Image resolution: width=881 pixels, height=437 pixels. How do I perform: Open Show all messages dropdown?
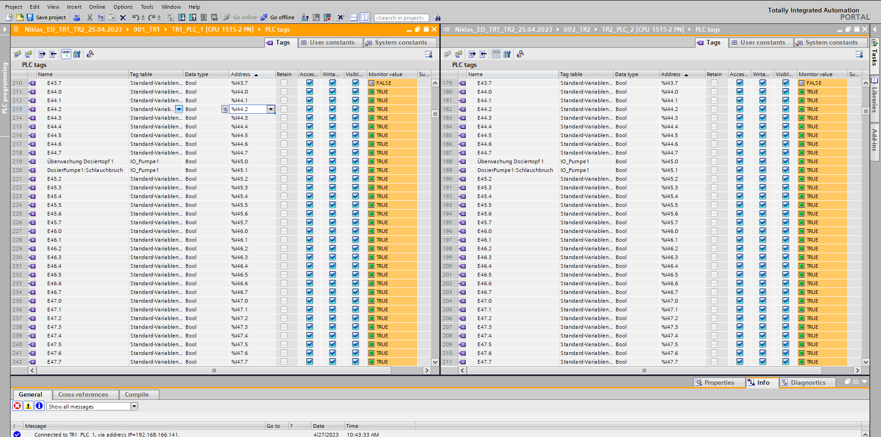[x=134, y=406]
